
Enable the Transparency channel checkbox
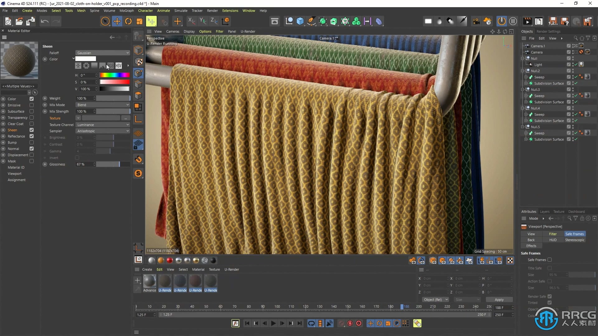pyautogui.click(x=31, y=118)
